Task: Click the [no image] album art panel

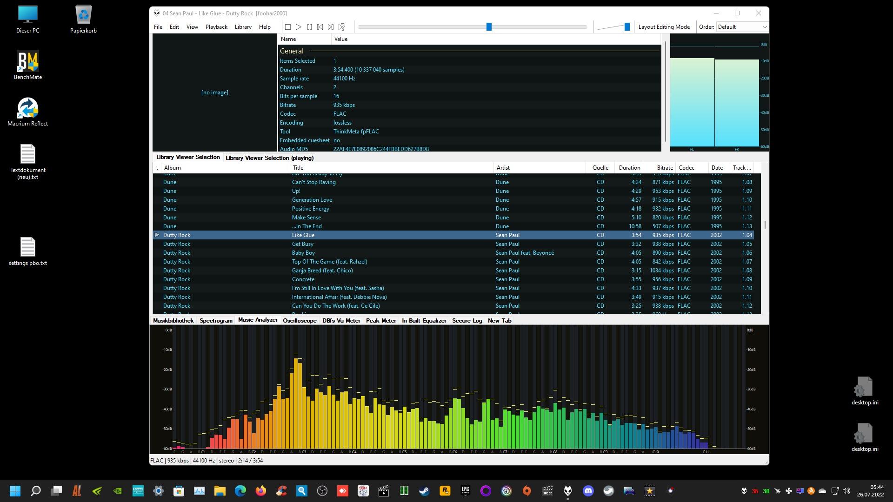Action: (214, 92)
